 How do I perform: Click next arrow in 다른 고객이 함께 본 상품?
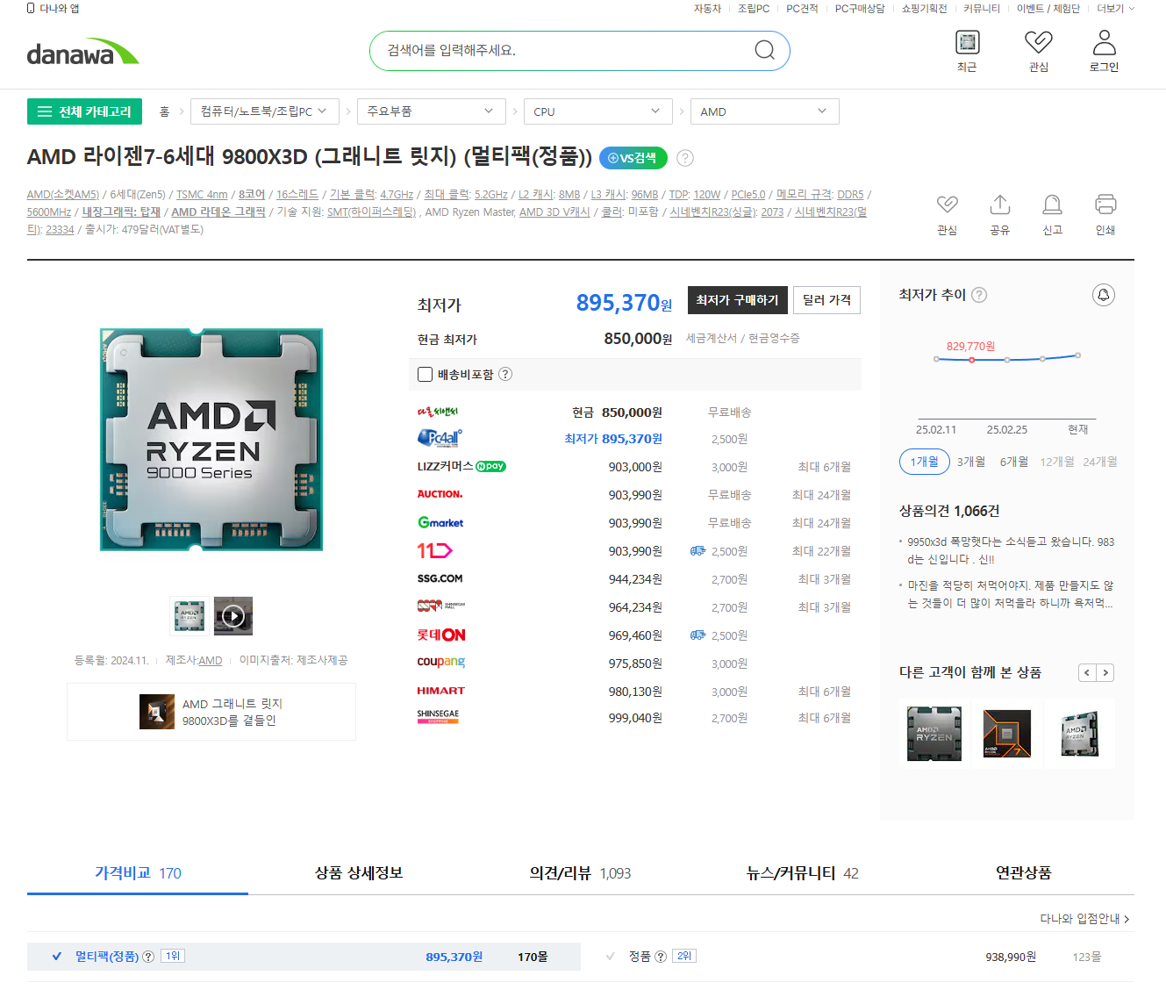(x=1105, y=672)
